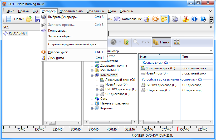This screenshot has width=216, height=140.
Task: Select Сеть in folder tree
Action: pos(104,99)
